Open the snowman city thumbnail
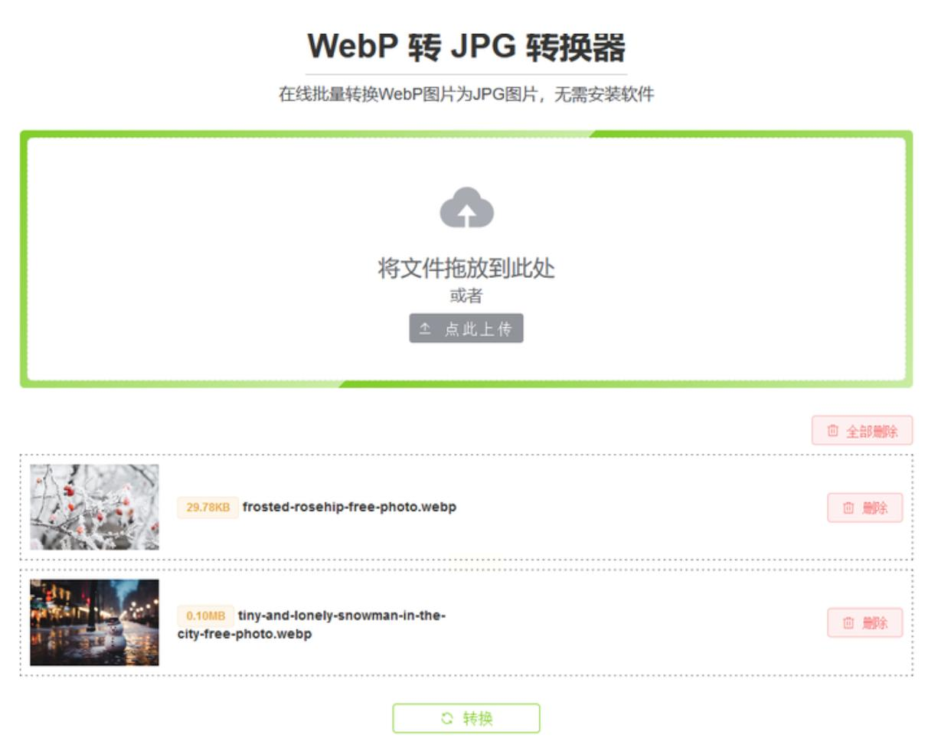Screen dimensions: 951x751 tap(94, 622)
